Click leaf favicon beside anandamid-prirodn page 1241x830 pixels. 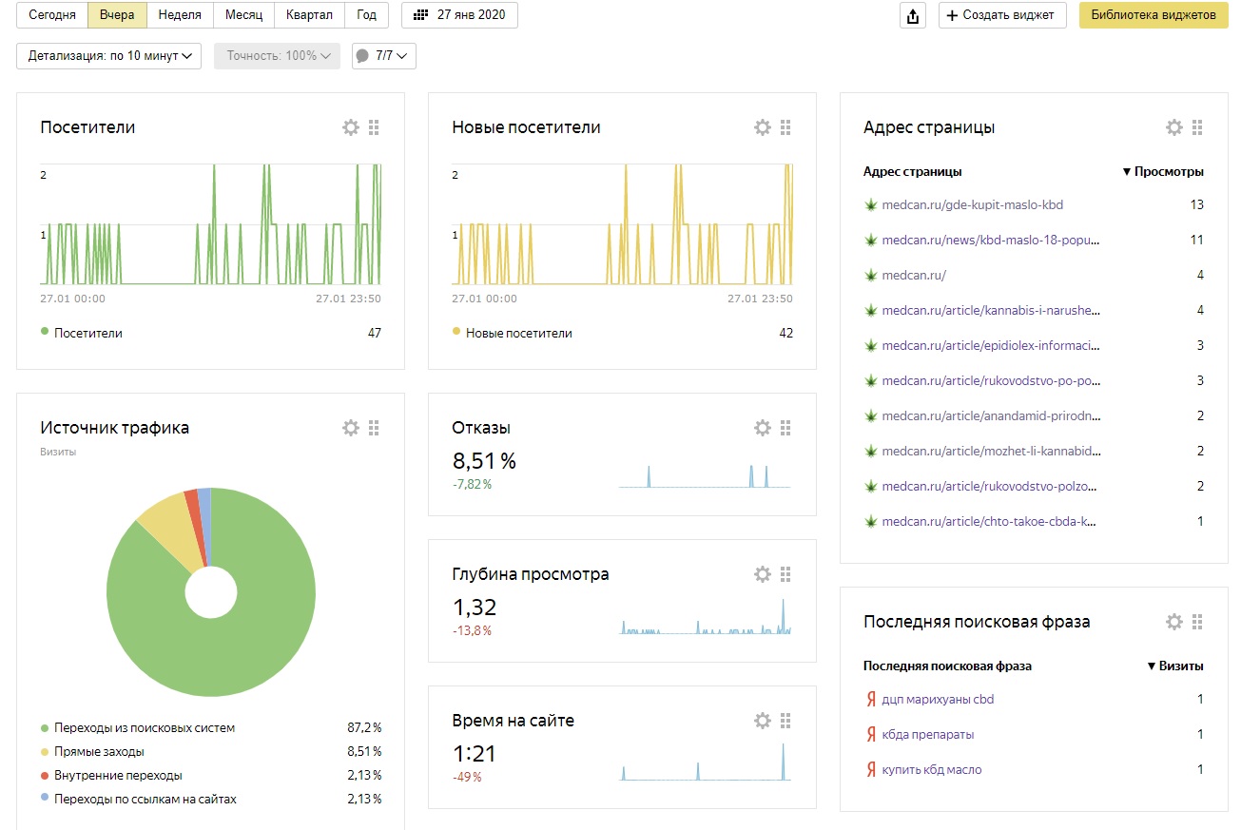869,415
